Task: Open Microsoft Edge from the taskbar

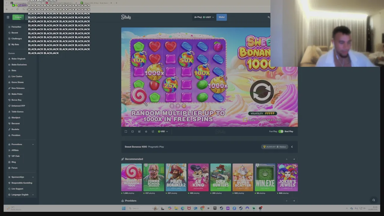Action: tap(182, 208)
